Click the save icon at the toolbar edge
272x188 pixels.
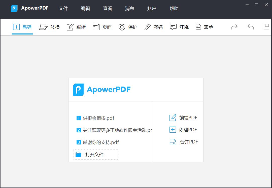point(266,27)
